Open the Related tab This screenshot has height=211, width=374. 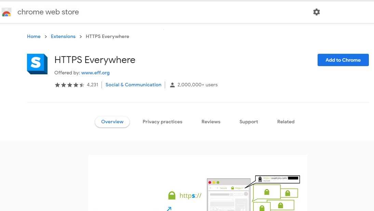(x=286, y=122)
